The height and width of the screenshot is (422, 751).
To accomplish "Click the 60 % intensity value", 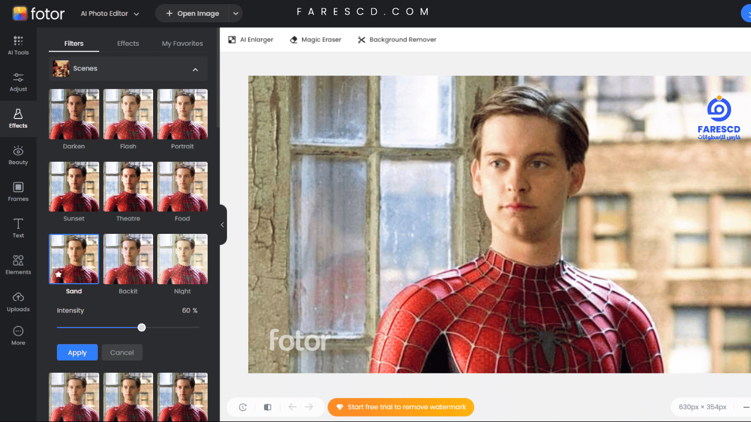I will (x=190, y=311).
